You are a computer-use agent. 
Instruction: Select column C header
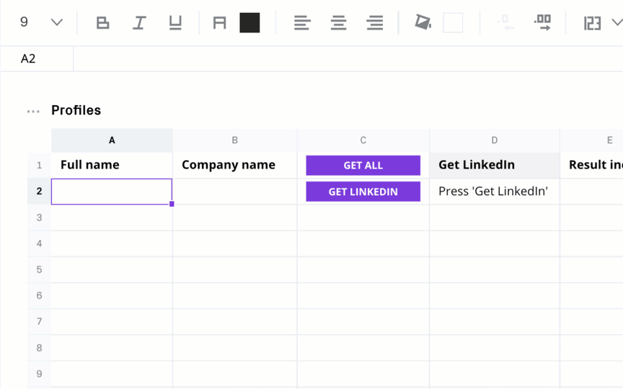[363, 140]
